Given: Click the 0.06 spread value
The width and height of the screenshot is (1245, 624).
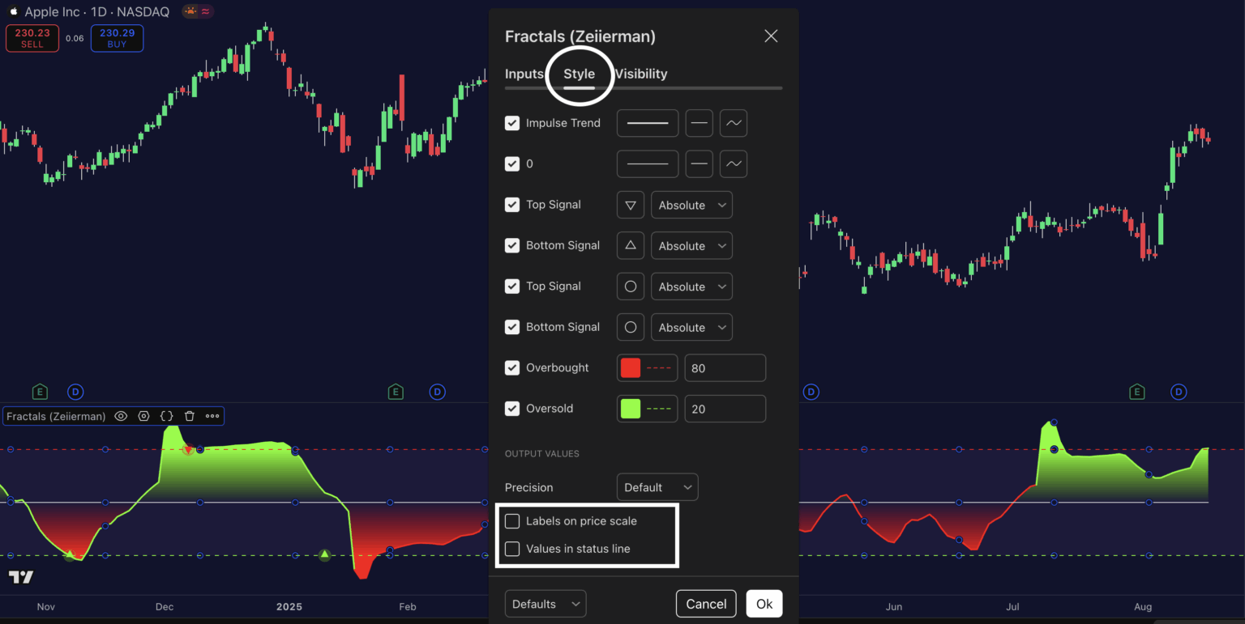Looking at the screenshot, I should tap(75, 38).
